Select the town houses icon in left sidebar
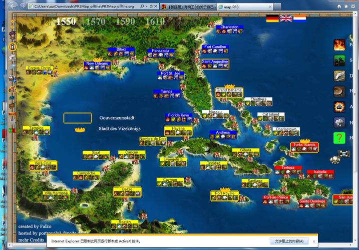The width and height of the screenshot is (359, 250). click(12, 88)
